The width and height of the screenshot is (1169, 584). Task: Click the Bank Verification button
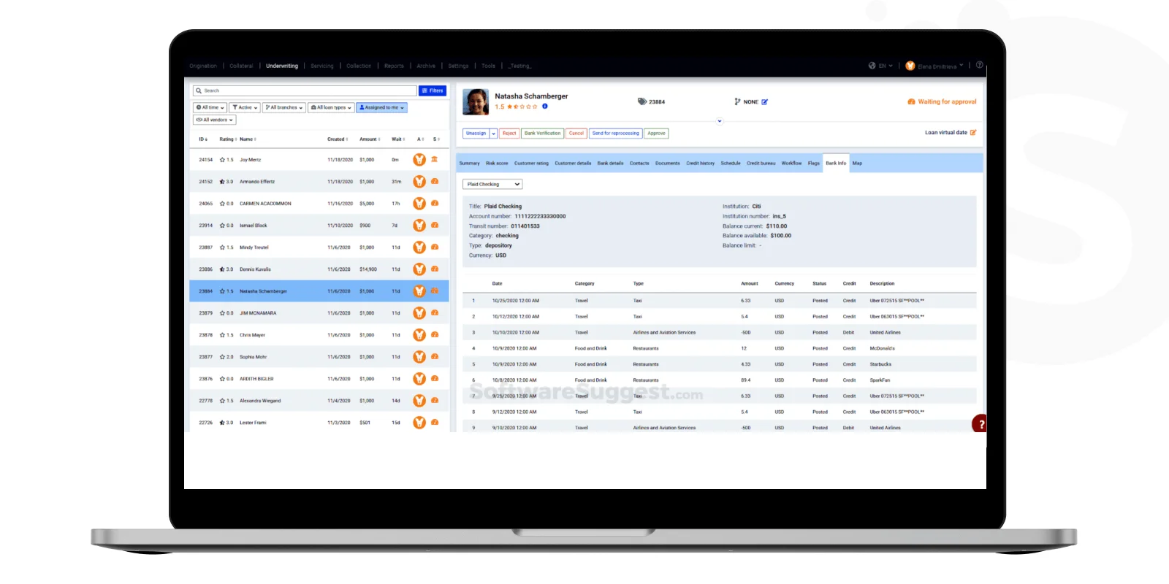542,134
